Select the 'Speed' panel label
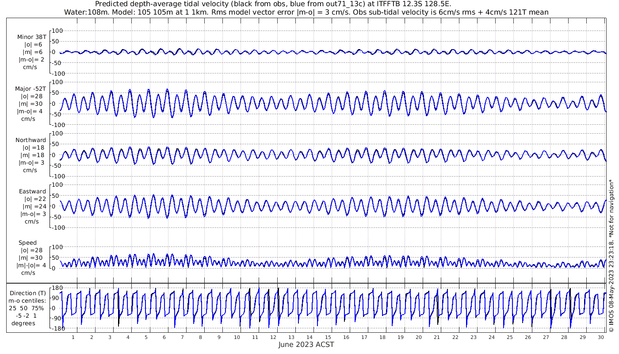Screen dimensions: 619x354 coord(27,243)
